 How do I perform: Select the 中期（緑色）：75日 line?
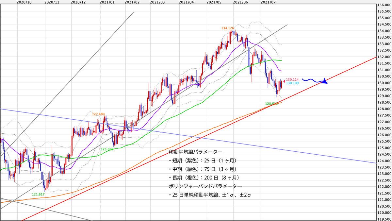(x=203, y=169)
